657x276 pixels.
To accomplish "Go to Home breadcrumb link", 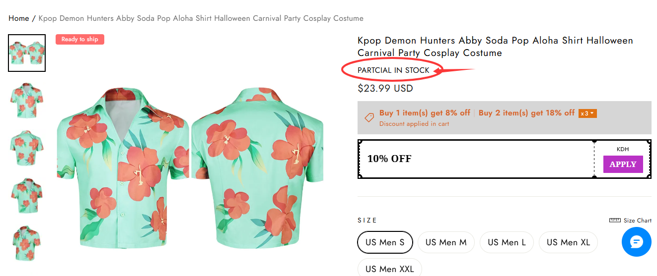I will click(x=19, y=18).
